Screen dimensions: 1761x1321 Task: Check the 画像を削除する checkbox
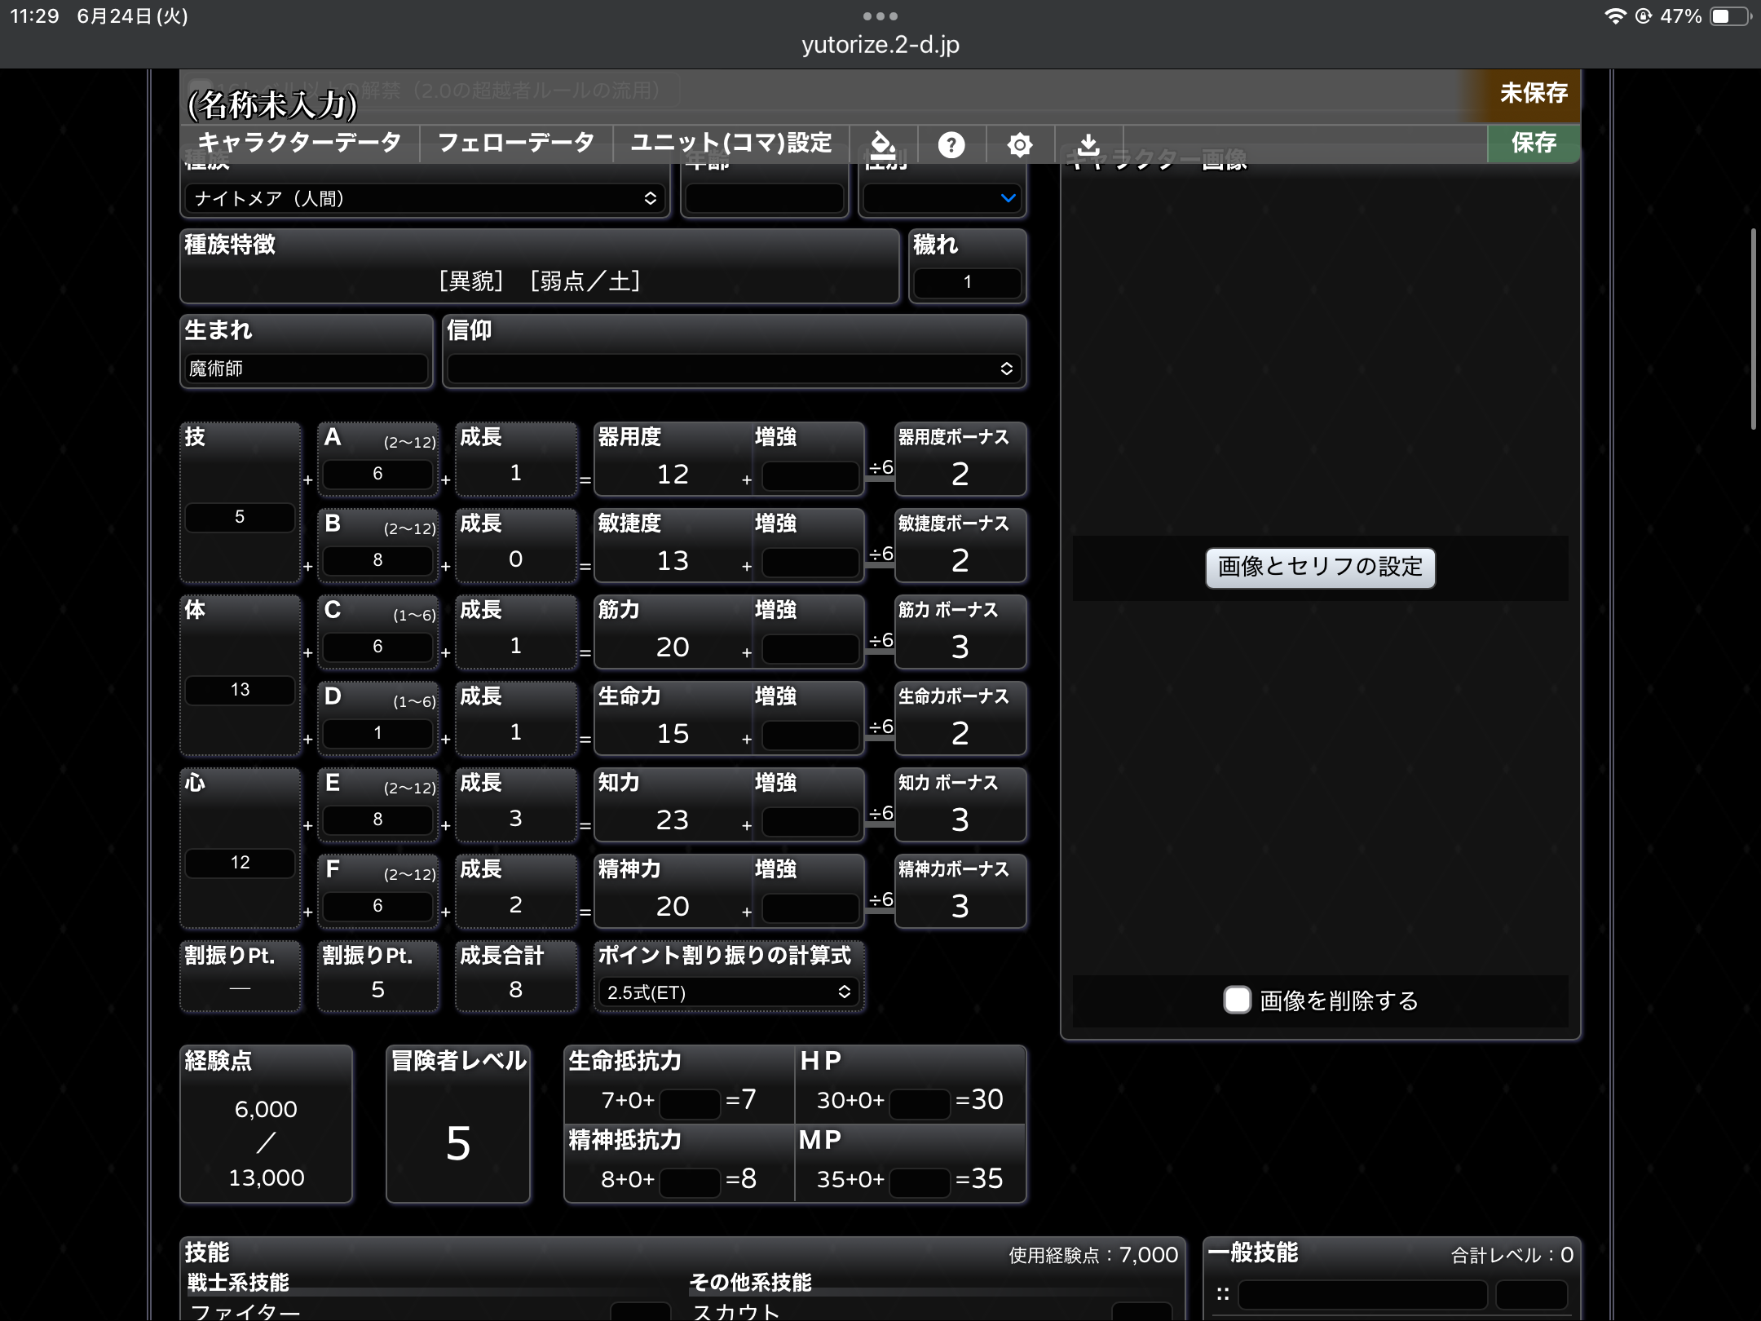tap(1237, 1000)
